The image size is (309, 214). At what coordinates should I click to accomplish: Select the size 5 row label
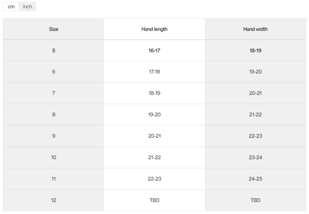(54, 50)
